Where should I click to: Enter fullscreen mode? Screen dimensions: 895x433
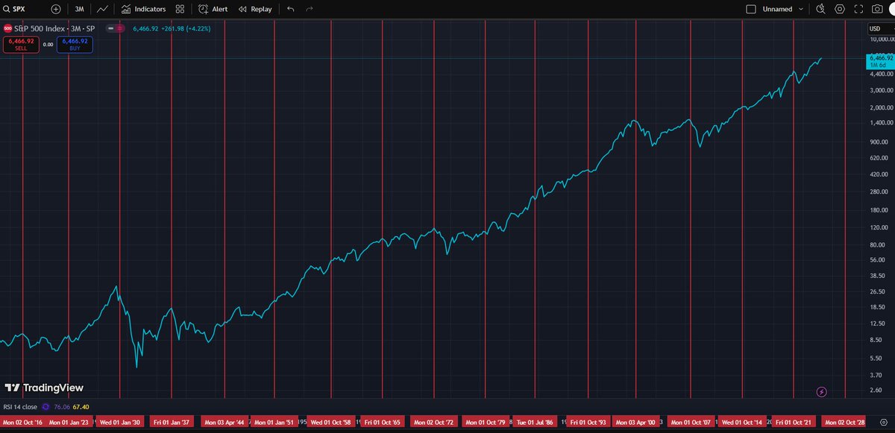pos(859,9)
